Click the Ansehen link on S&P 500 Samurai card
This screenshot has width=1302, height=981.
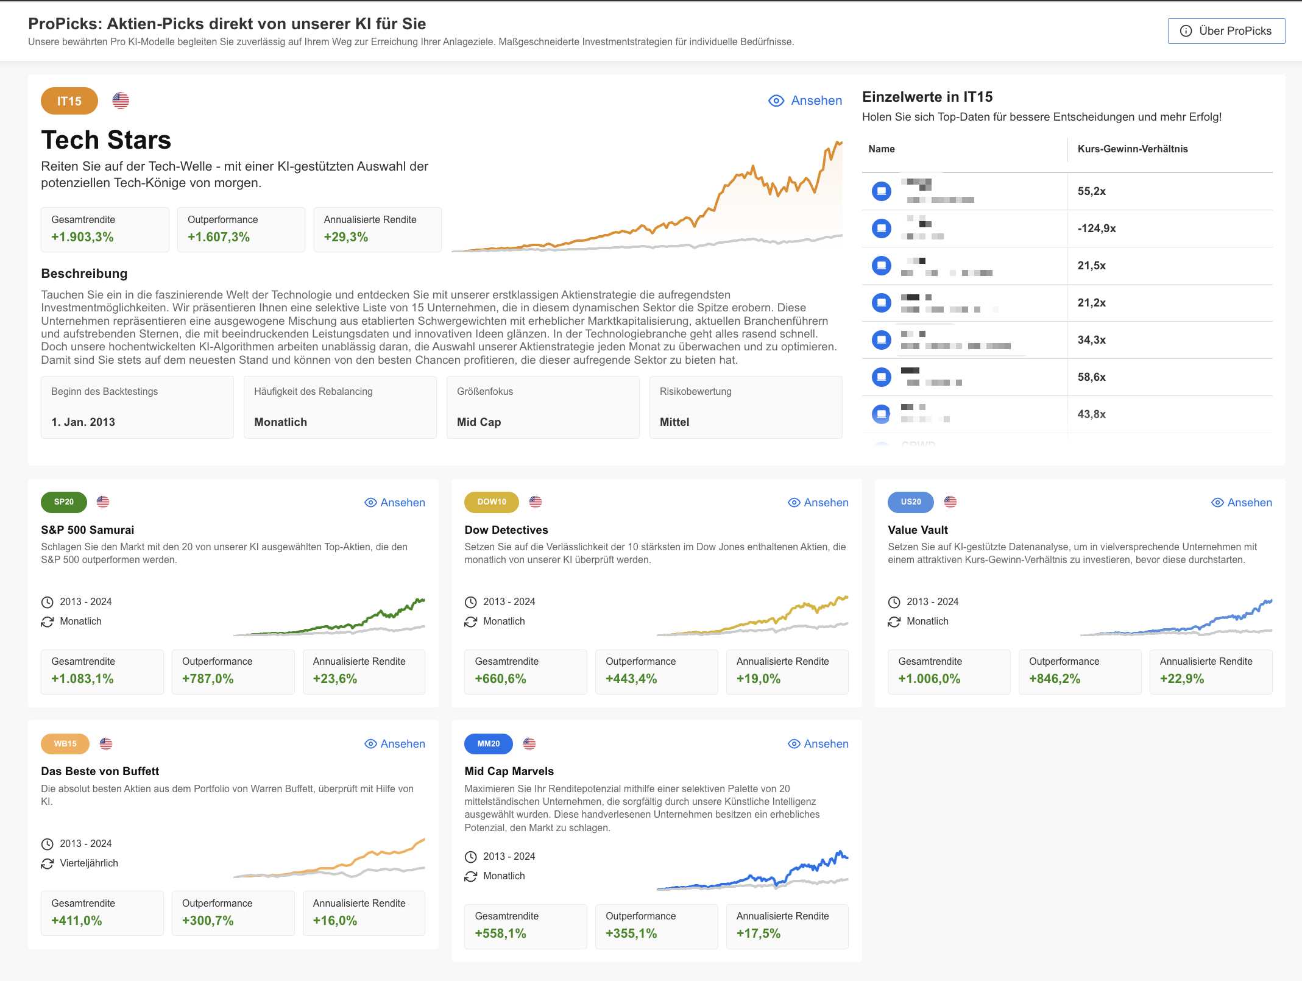(x=395, y=503)
